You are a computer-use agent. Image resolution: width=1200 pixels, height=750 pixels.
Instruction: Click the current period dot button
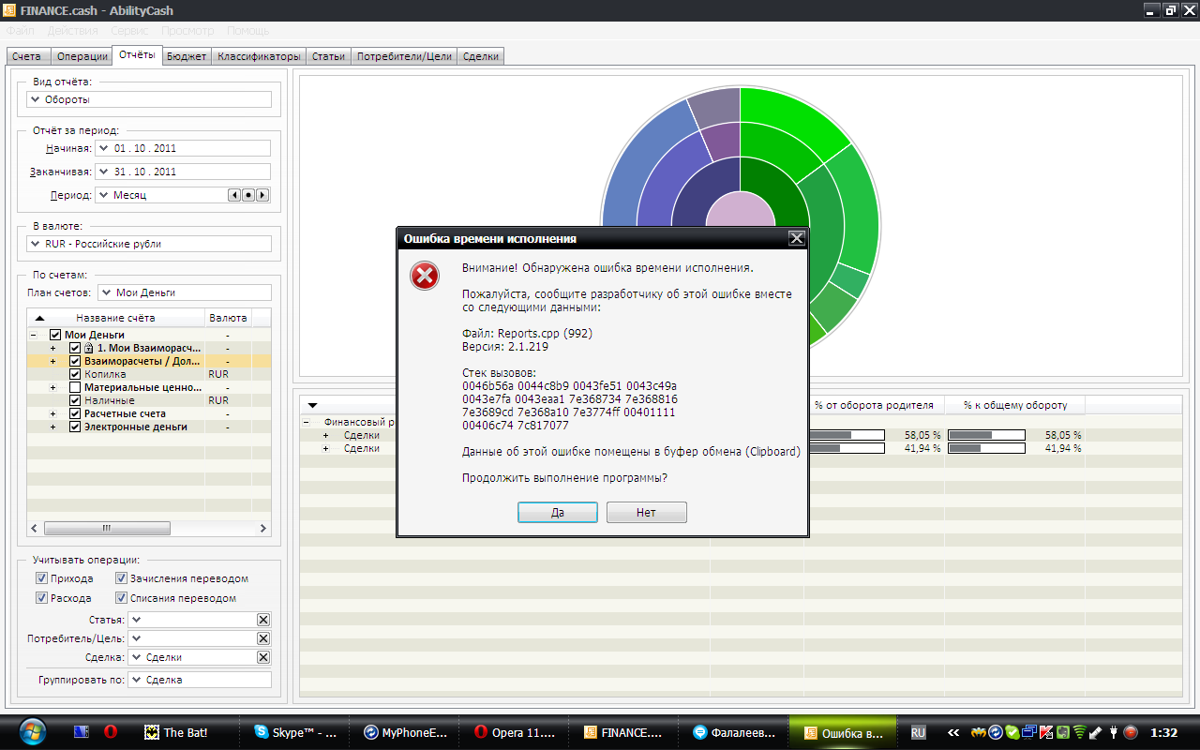click(248, 195)
